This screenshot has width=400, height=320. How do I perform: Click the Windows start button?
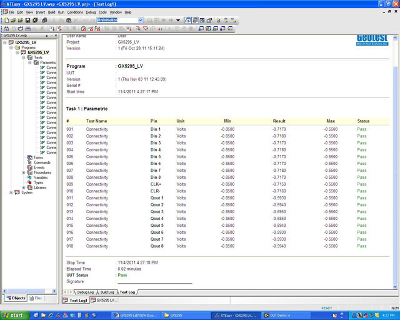tap(14, 316)
